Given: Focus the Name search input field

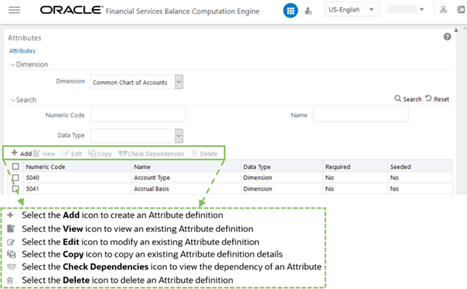Looking at the screenshot, I should click(x=360, y=114).
